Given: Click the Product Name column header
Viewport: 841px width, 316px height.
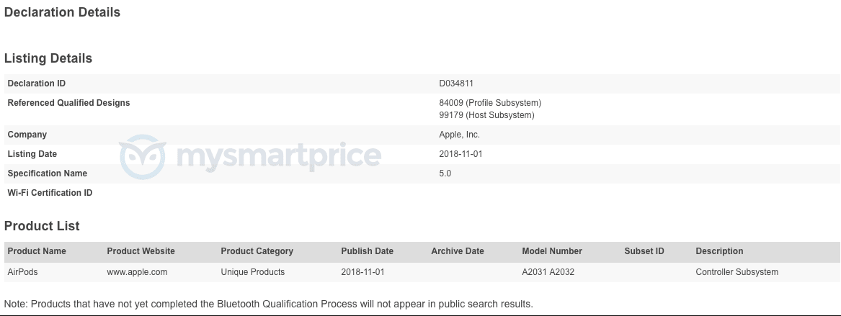Looking at the screenshot, I should click(x=37, y=251).
